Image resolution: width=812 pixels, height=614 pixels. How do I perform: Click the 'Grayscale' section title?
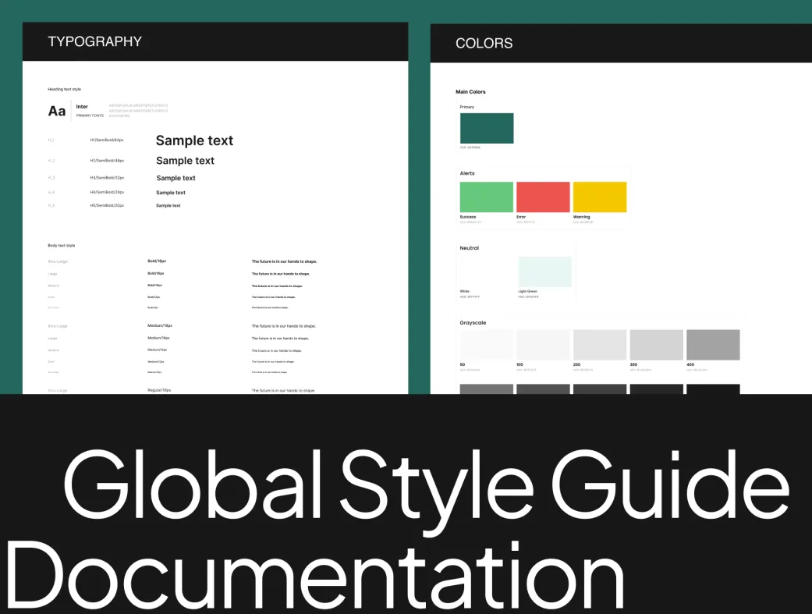tap(473, 322)
